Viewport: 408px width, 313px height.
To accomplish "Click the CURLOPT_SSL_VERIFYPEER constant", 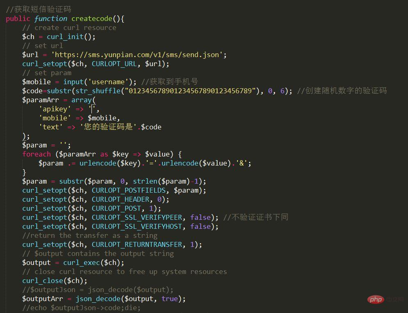I will point(137,217).
